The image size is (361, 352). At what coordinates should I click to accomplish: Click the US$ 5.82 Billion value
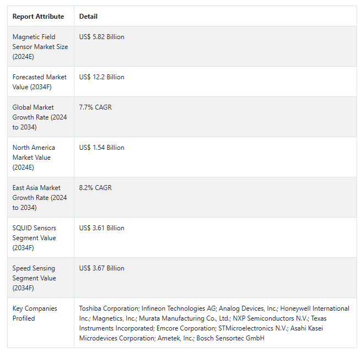[102, 37]
